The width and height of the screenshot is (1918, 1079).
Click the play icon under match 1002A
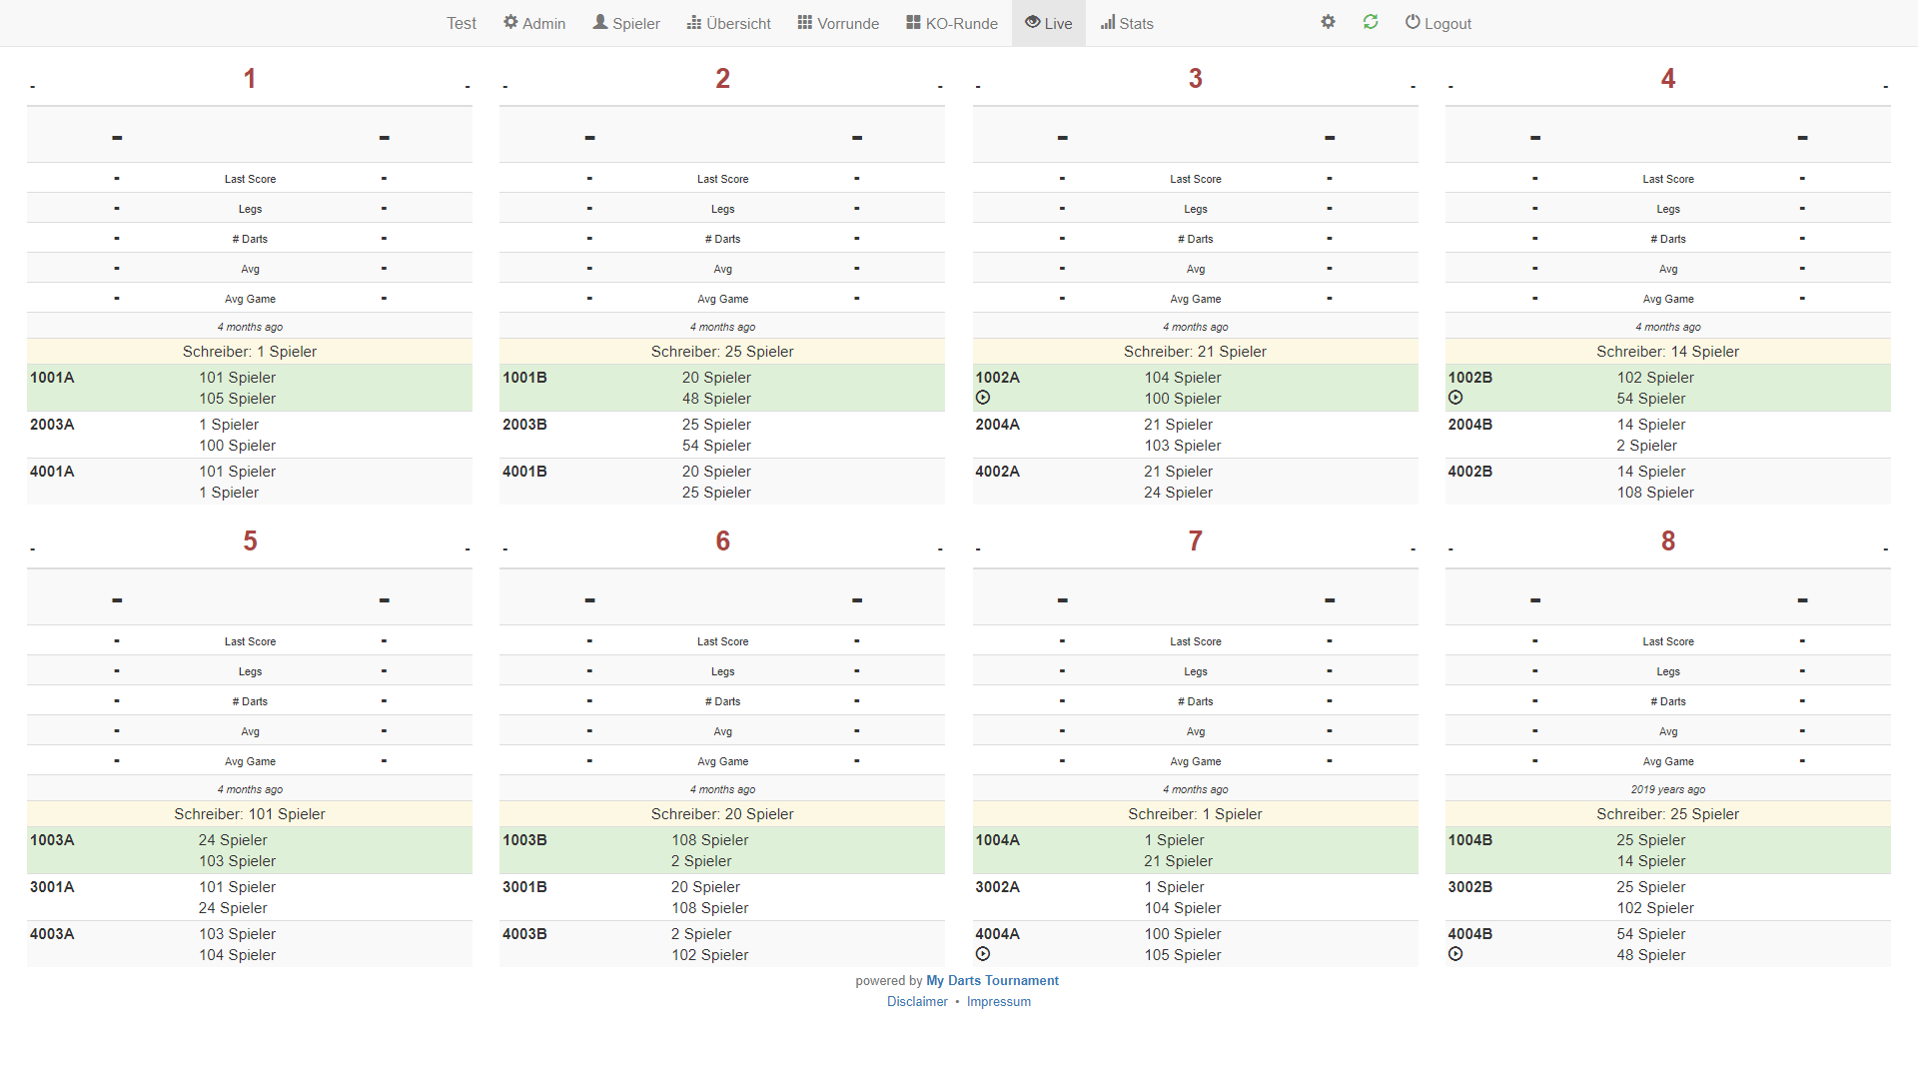pyautogui.click(x=983, y=398)
